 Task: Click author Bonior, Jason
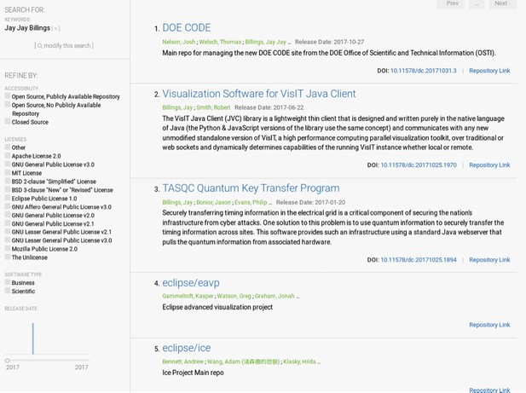pyautogui.click(x=214, y=203)
